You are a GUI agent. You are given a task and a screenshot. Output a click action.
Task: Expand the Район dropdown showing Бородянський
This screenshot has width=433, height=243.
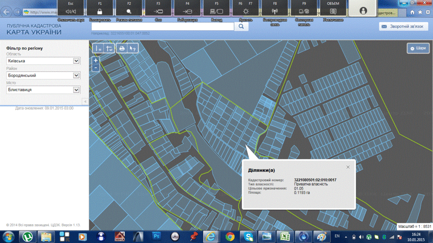tap(76, 75)
